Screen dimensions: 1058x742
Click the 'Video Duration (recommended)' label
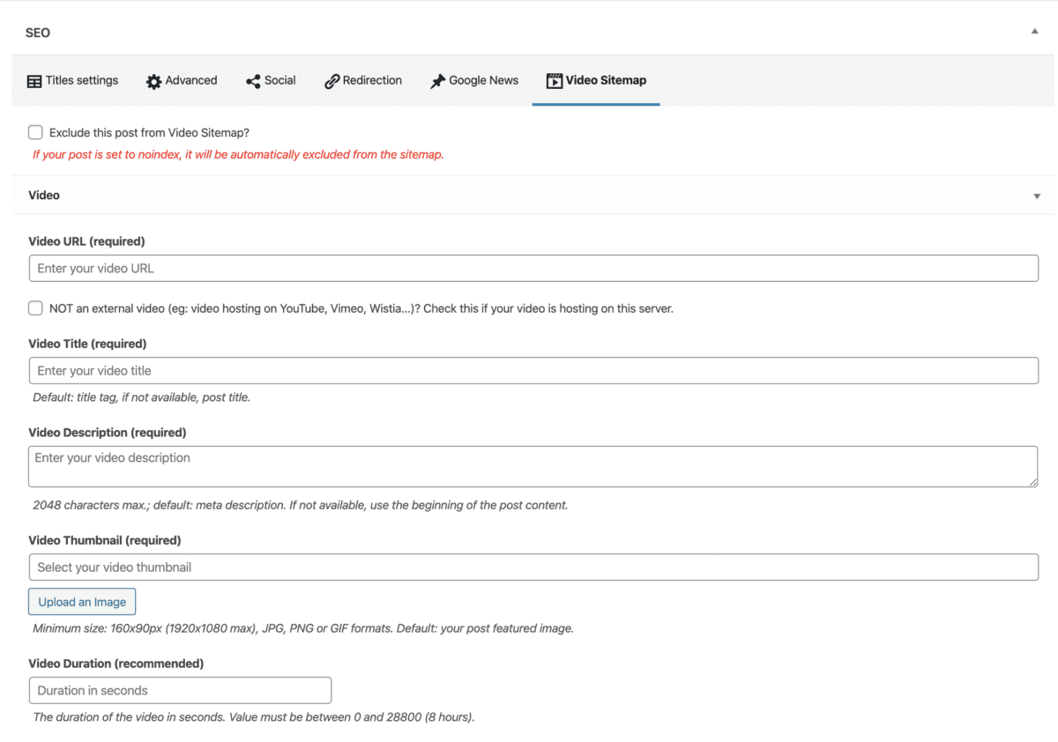tap(115, 664)
